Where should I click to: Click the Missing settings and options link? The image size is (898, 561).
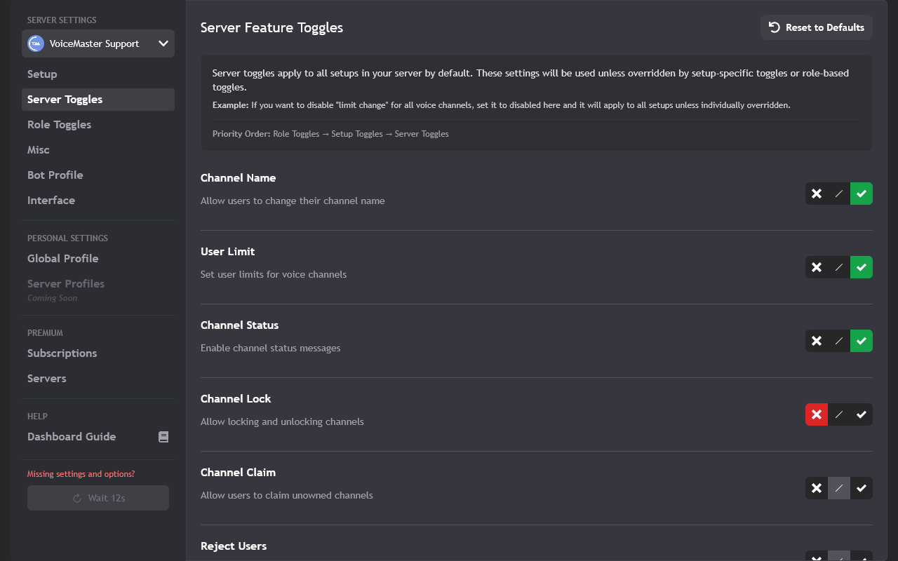point(80,473)
